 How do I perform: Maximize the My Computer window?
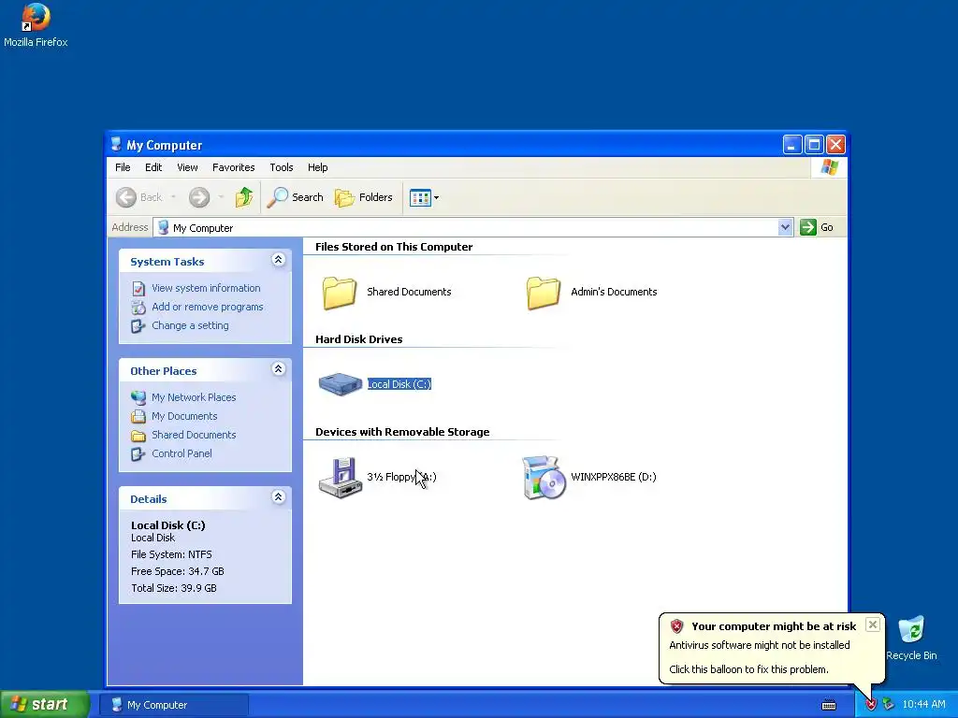pos(814,145)
